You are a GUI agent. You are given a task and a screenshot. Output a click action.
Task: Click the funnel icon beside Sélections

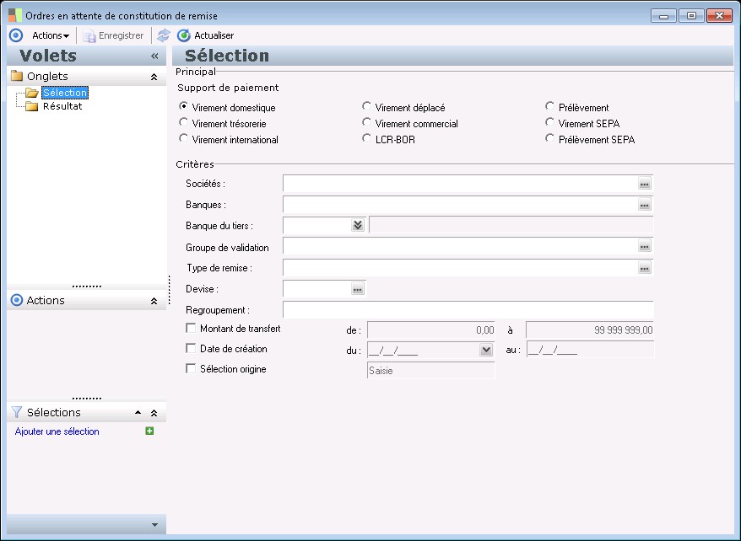17,412
